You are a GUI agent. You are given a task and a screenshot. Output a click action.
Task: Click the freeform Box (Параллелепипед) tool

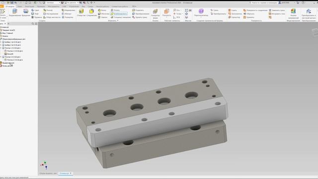coord(201,12)
